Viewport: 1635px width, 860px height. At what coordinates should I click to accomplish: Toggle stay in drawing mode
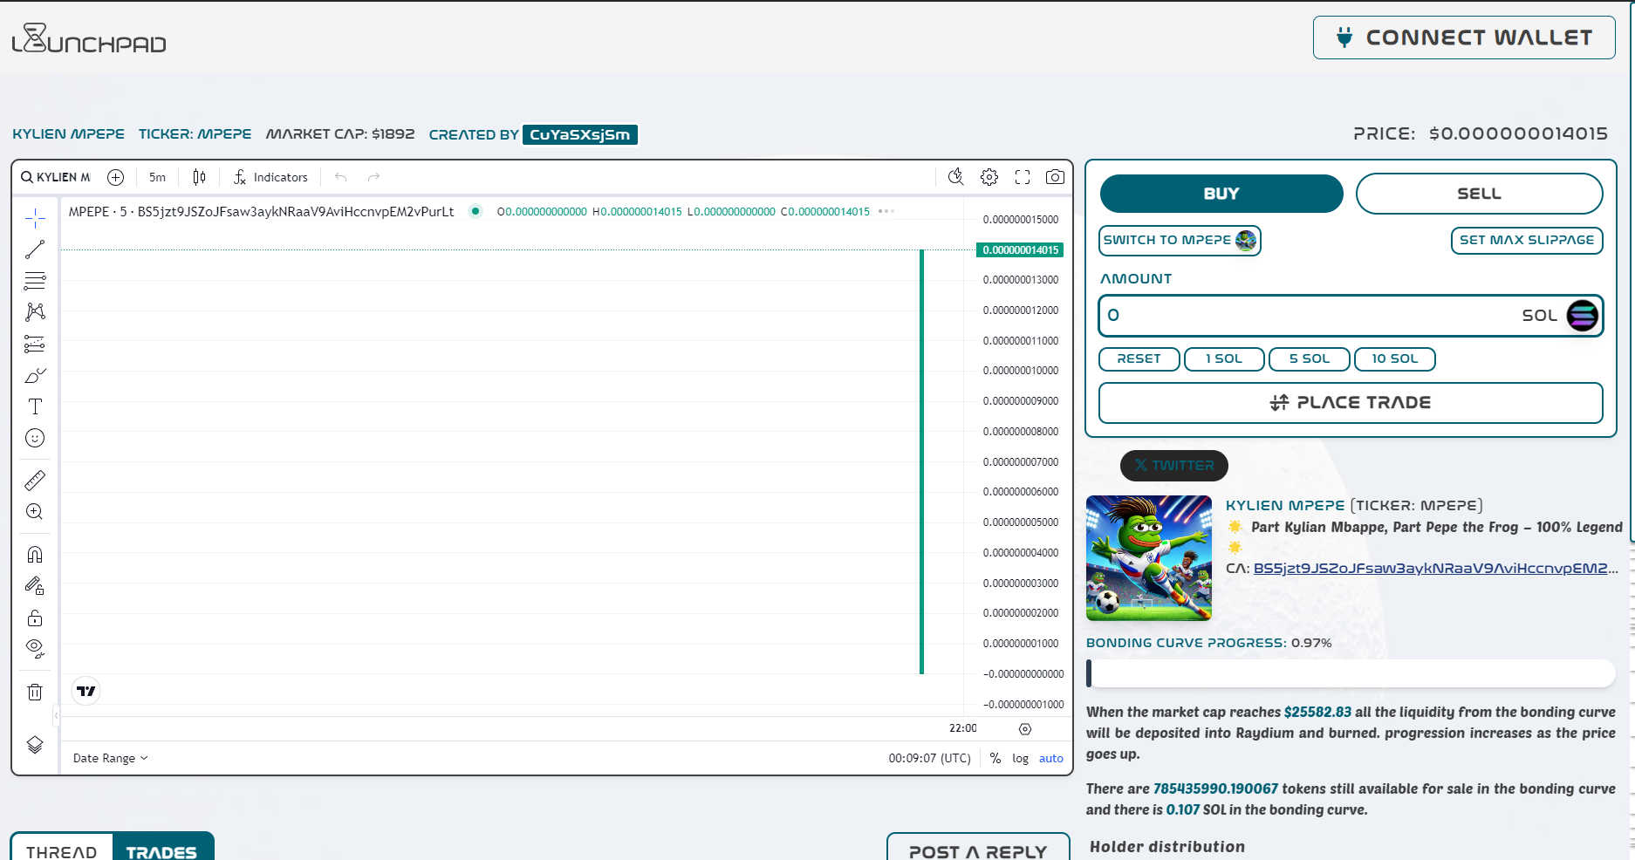35,586
